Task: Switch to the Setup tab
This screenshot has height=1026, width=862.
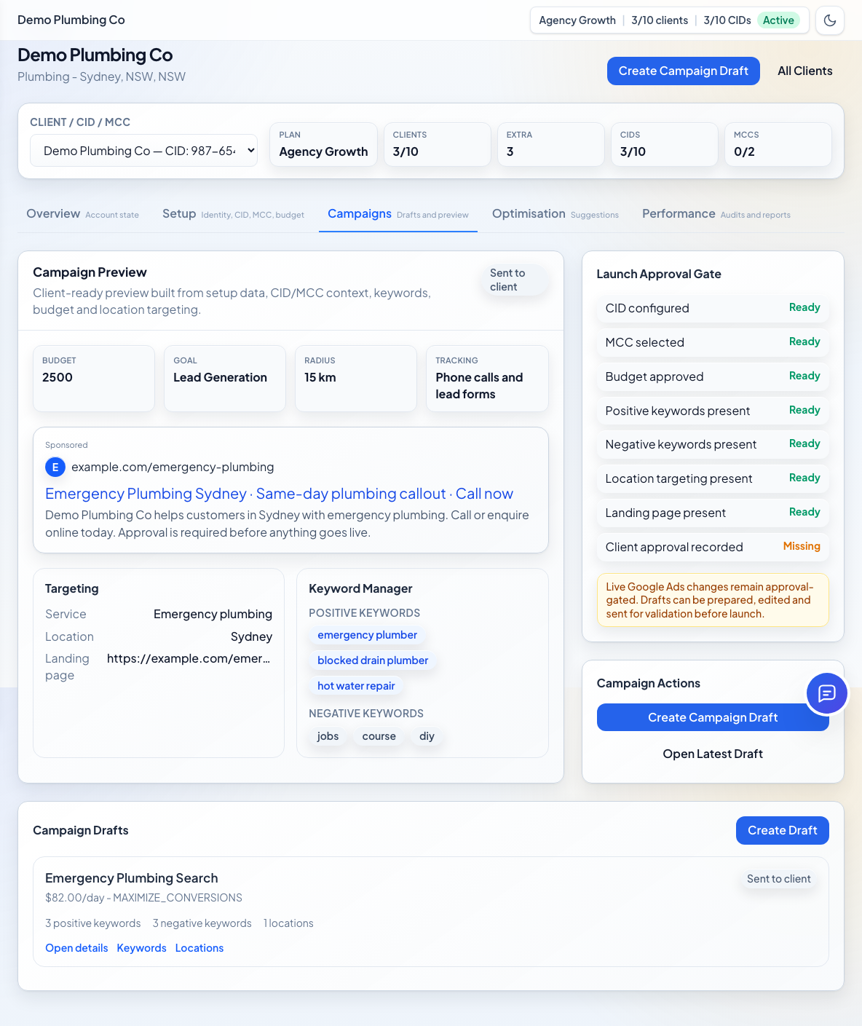Action: (x=233, y=213)
